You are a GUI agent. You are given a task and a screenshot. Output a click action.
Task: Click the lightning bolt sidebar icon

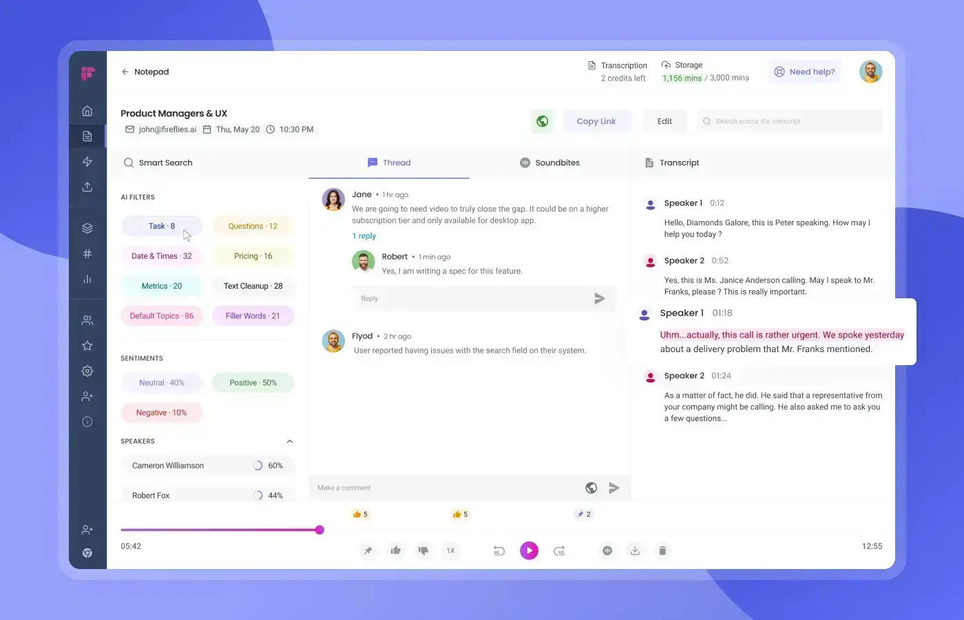click(87, 161)
